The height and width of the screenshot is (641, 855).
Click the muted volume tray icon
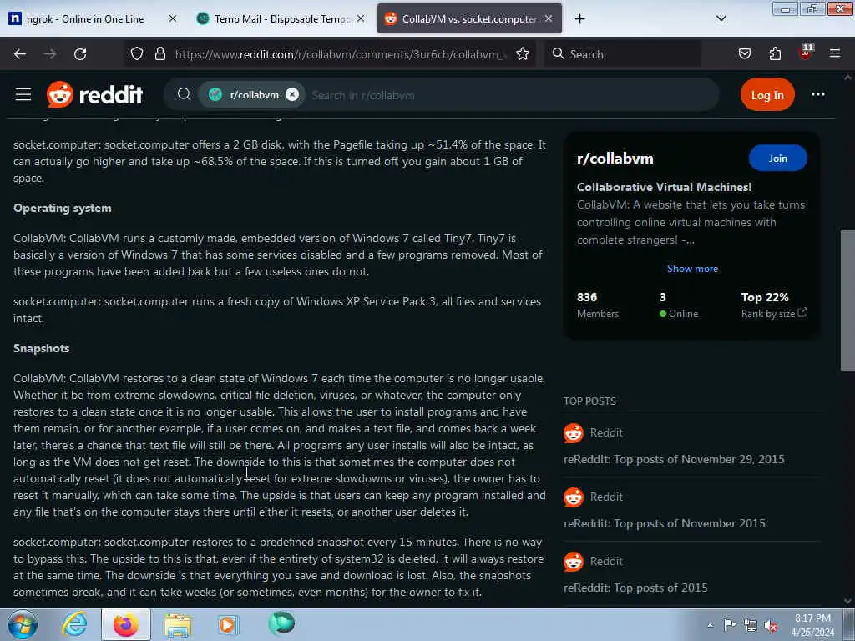click(x=771, y=625)
